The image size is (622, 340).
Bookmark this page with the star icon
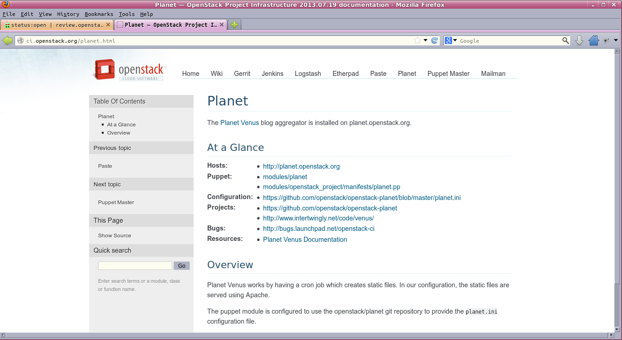click(x=418, y=40)
